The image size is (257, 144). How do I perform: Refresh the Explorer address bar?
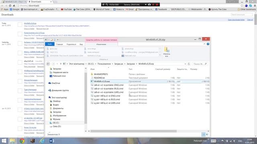[x=189, y=64]
